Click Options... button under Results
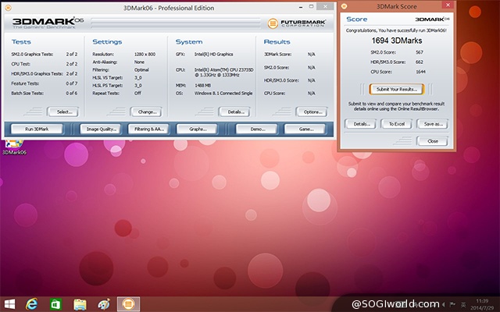Image resolution: width=500 pixels, height=312 pixels. pos(312,112)
